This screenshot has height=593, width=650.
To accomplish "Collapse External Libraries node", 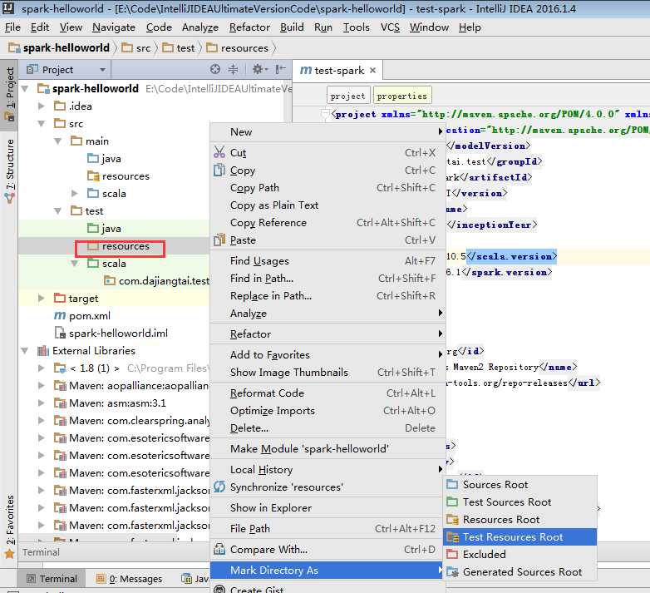I will pyautogui.click(x=25, y=350).
